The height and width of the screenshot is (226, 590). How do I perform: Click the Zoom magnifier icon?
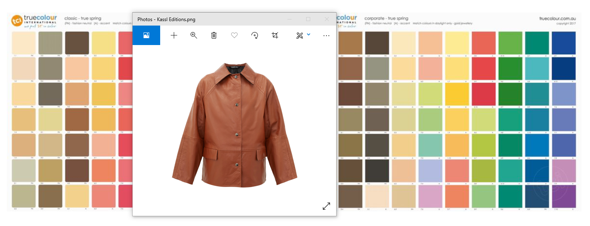(194, 35)
